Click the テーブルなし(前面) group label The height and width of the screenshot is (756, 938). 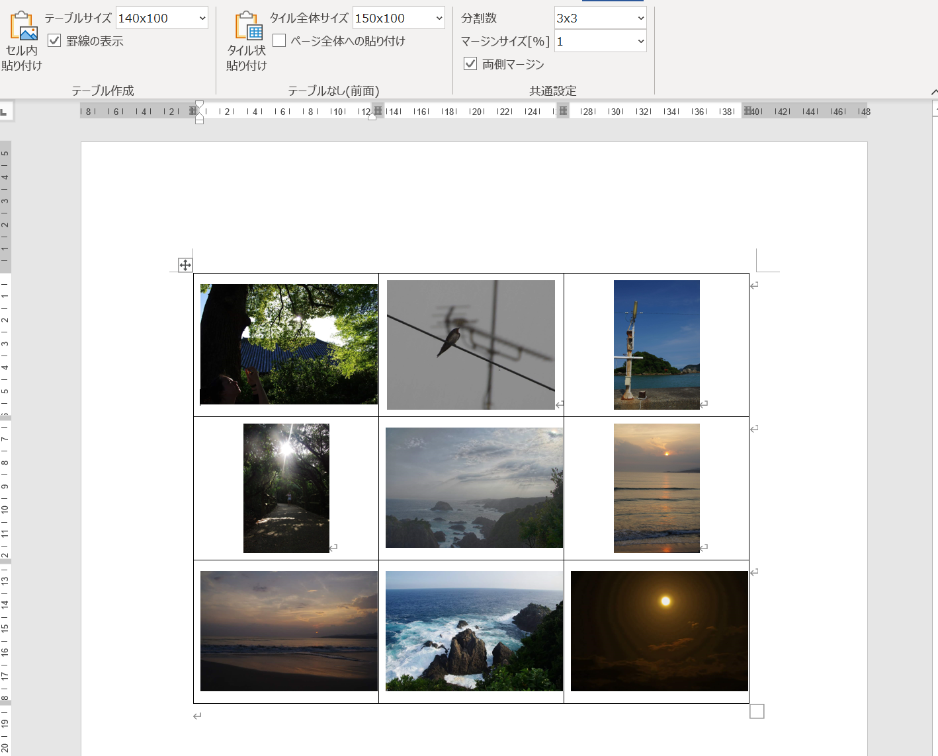(333, 91)
